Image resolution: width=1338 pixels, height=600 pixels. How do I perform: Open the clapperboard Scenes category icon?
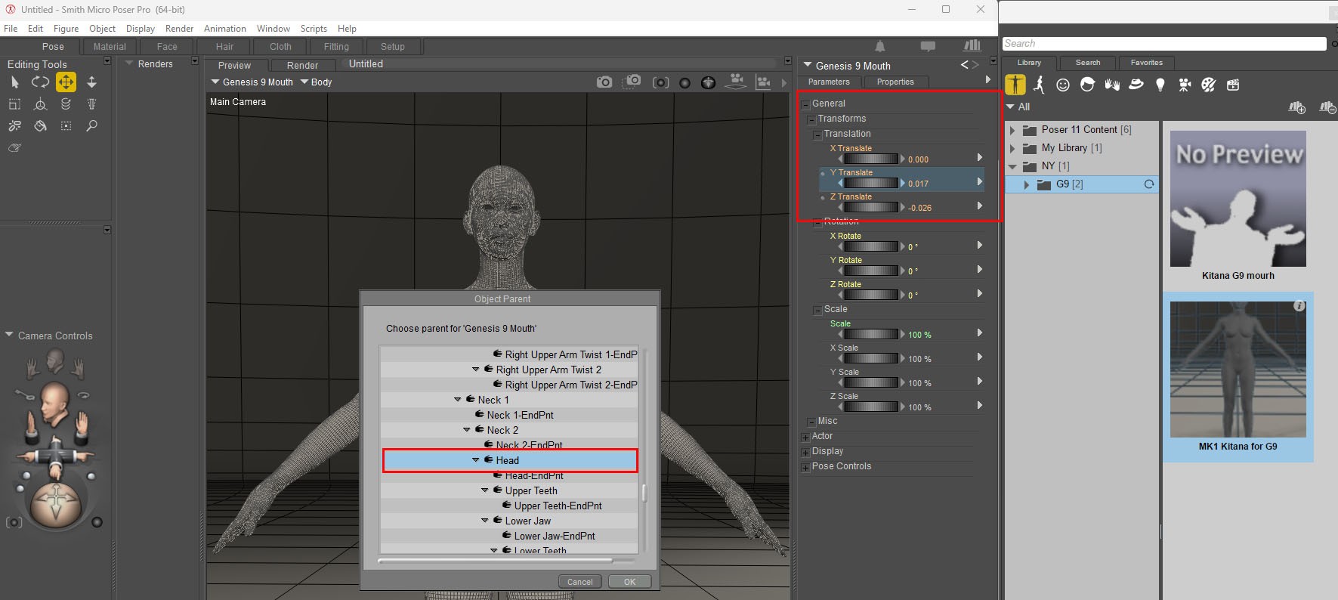pyautogui.click(x=1233, y=85)
